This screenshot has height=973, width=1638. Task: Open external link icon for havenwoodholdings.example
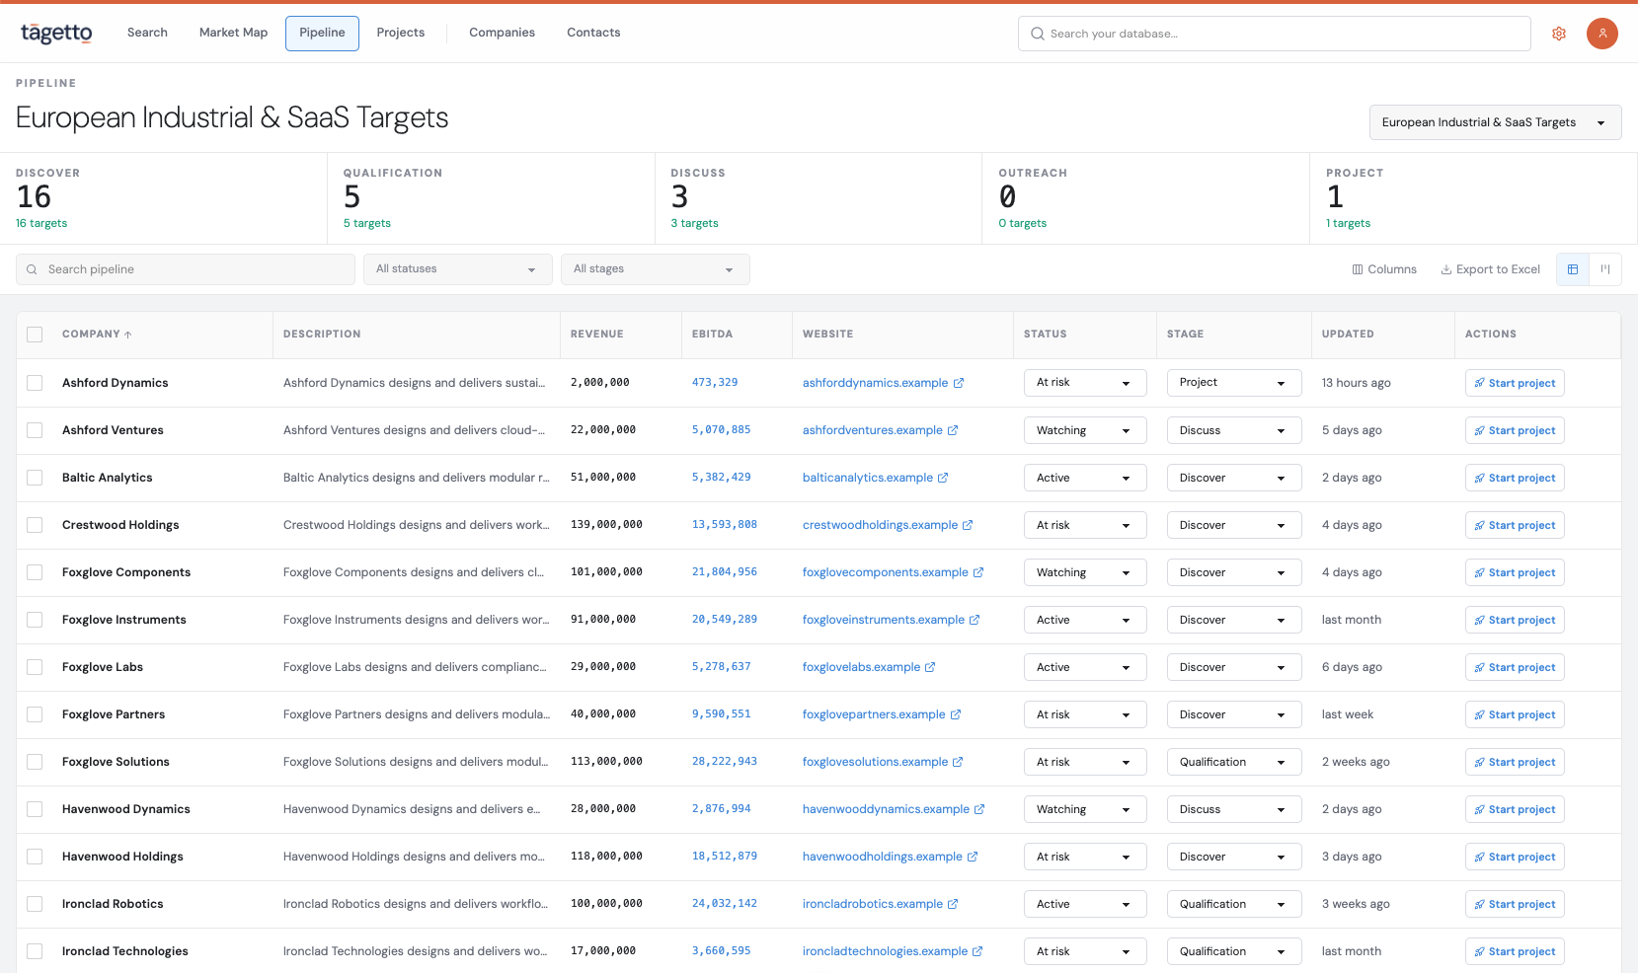tap(973, 857)
